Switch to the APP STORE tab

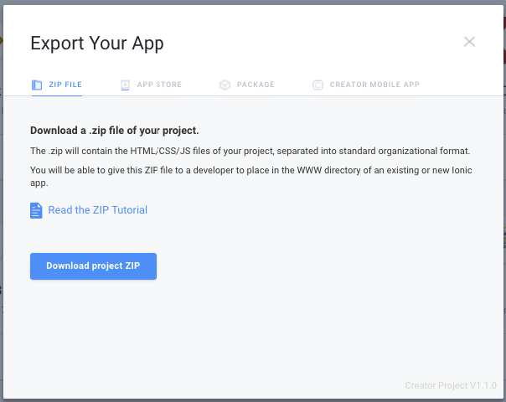[x=159, y=85]
